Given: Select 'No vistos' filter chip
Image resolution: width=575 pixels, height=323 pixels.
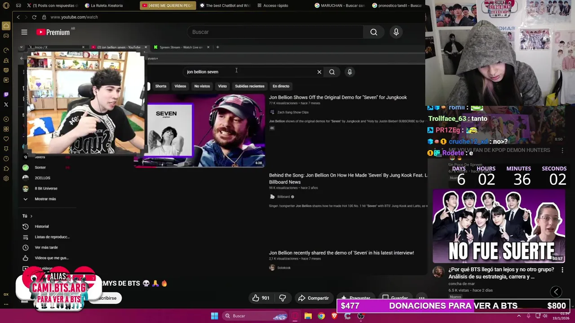Looking at the screenshot, I should 202,86.
